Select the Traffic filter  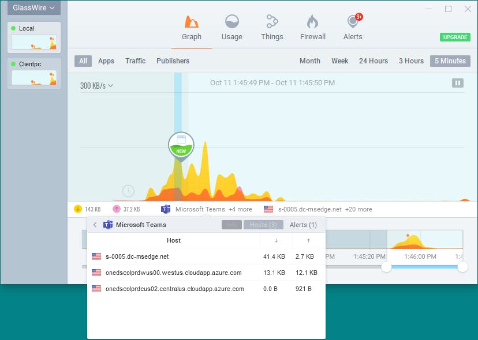point(135,61)
